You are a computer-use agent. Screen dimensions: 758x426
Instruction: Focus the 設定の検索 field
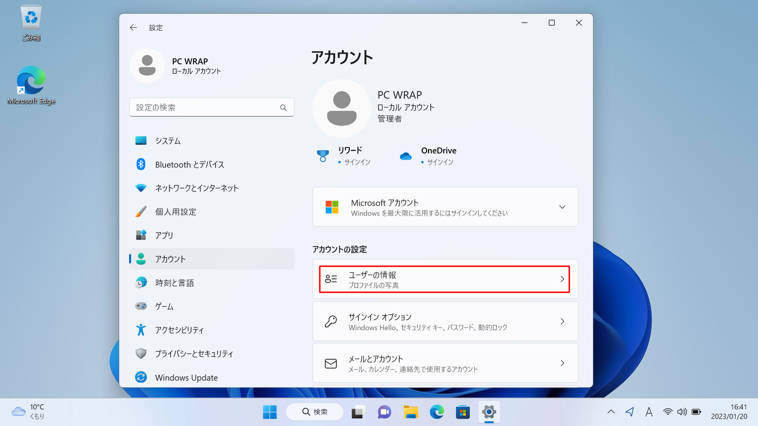coord(212,107)
